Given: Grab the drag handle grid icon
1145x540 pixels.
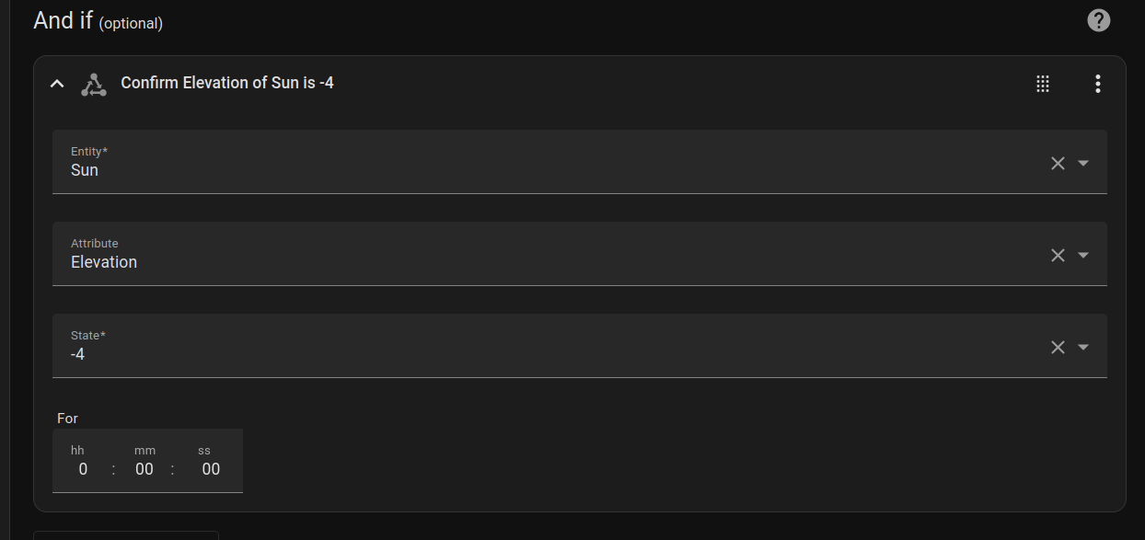Looking at the screenshot, I should click(1043, 84).
